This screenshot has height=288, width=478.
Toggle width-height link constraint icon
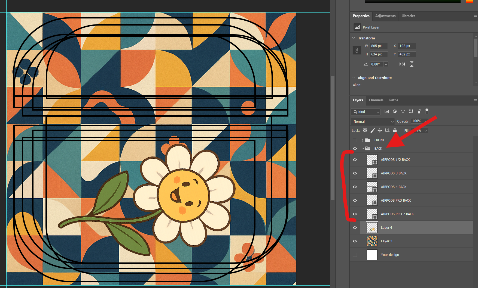(x=357, y=50)
